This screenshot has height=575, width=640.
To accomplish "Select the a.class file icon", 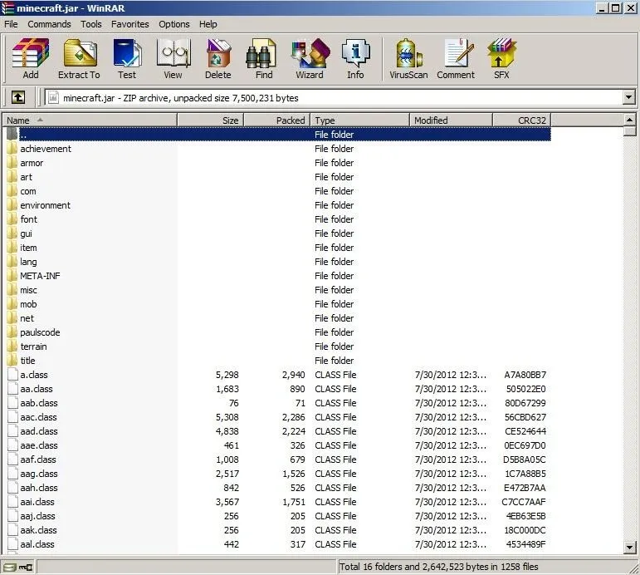I will click(x=13, y=375).
